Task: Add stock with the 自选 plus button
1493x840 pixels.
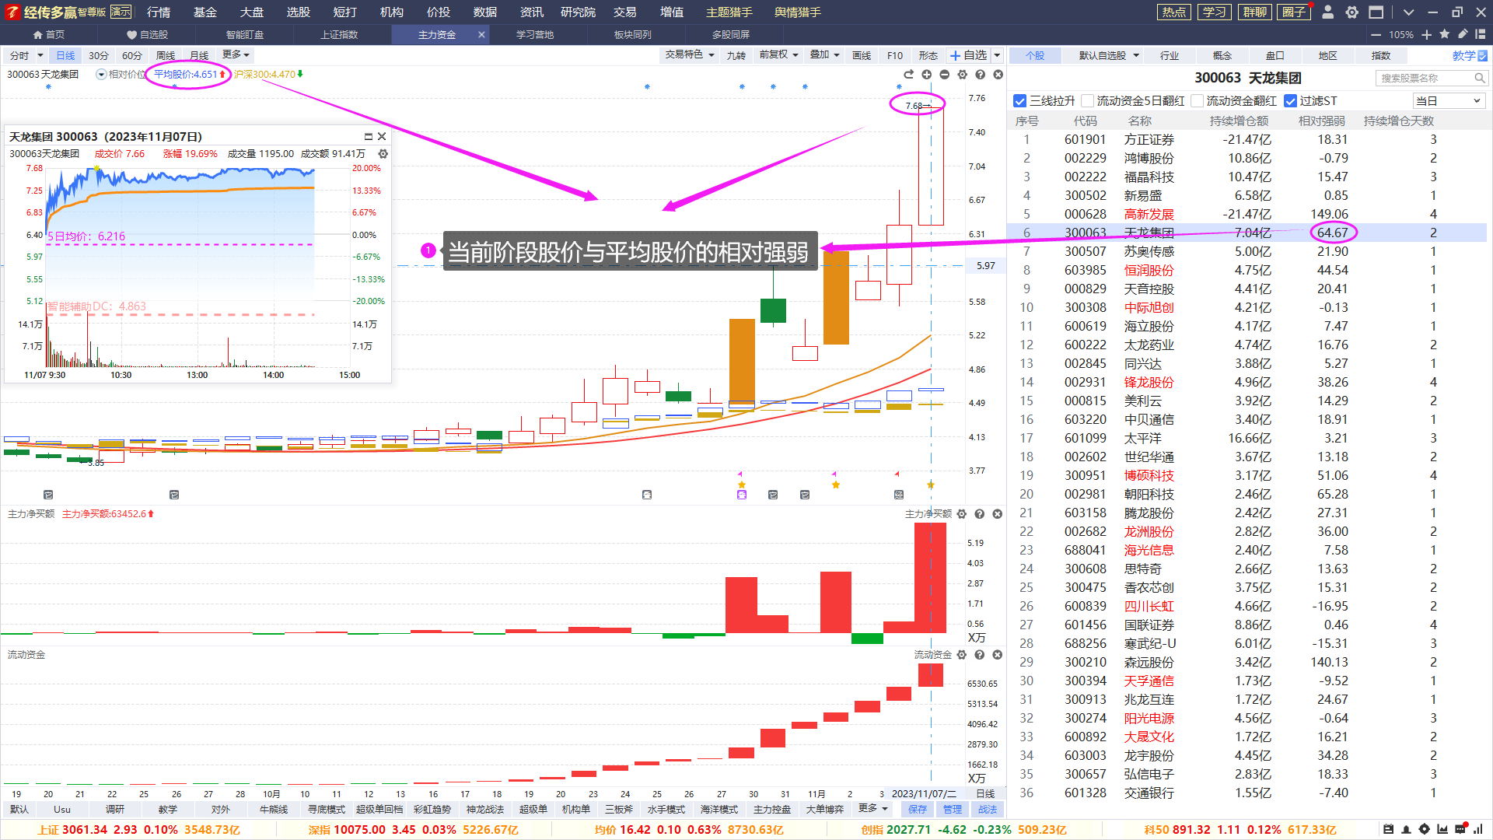Action: click(967, 55)
